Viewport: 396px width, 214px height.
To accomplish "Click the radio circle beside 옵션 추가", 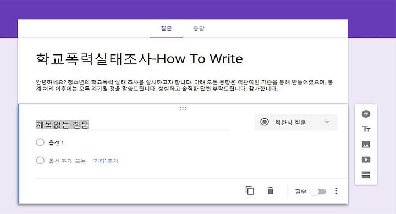I will click(40, 161).
